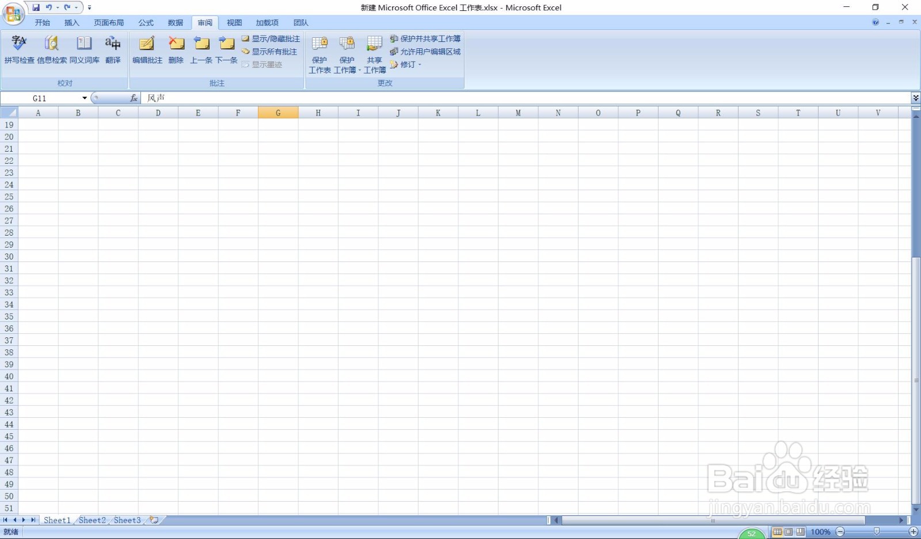Undo the last action
The width and height of the screenshot is (921, 539).
coord(49,7)
